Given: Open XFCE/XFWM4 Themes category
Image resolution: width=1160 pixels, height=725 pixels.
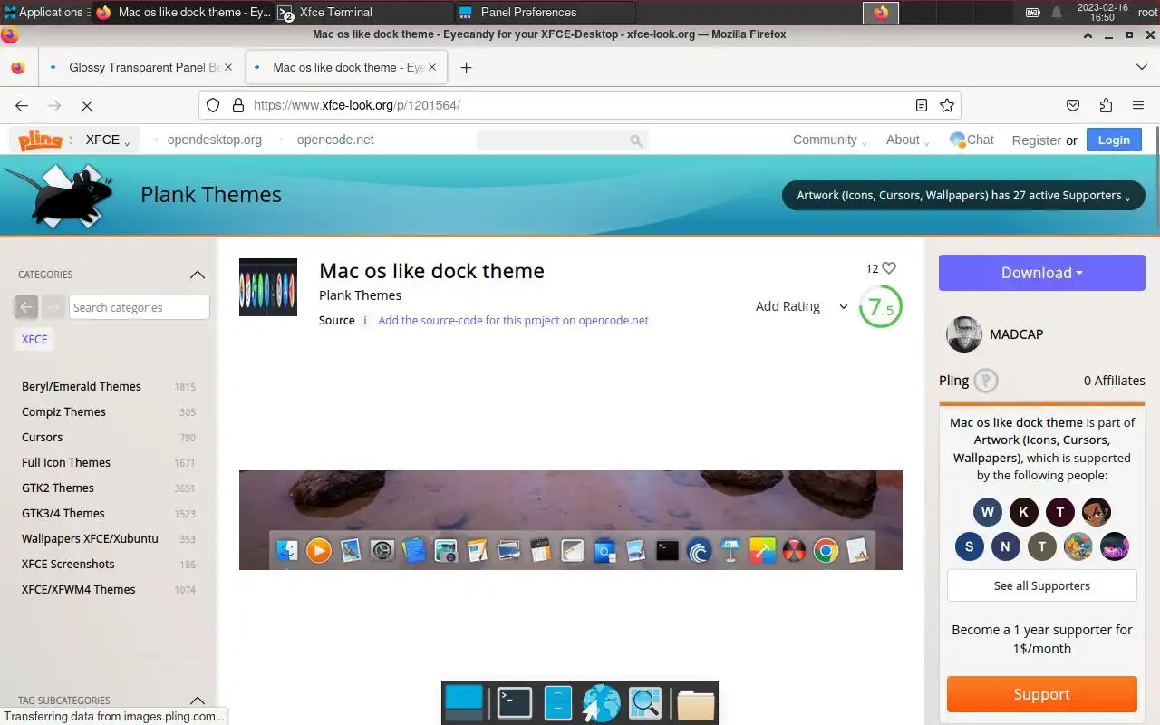Looking at the screenshot, I should pyautogui.click(x=79, y=589).
